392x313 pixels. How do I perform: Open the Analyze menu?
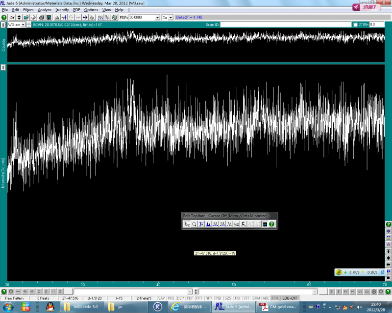coord(45,10)
